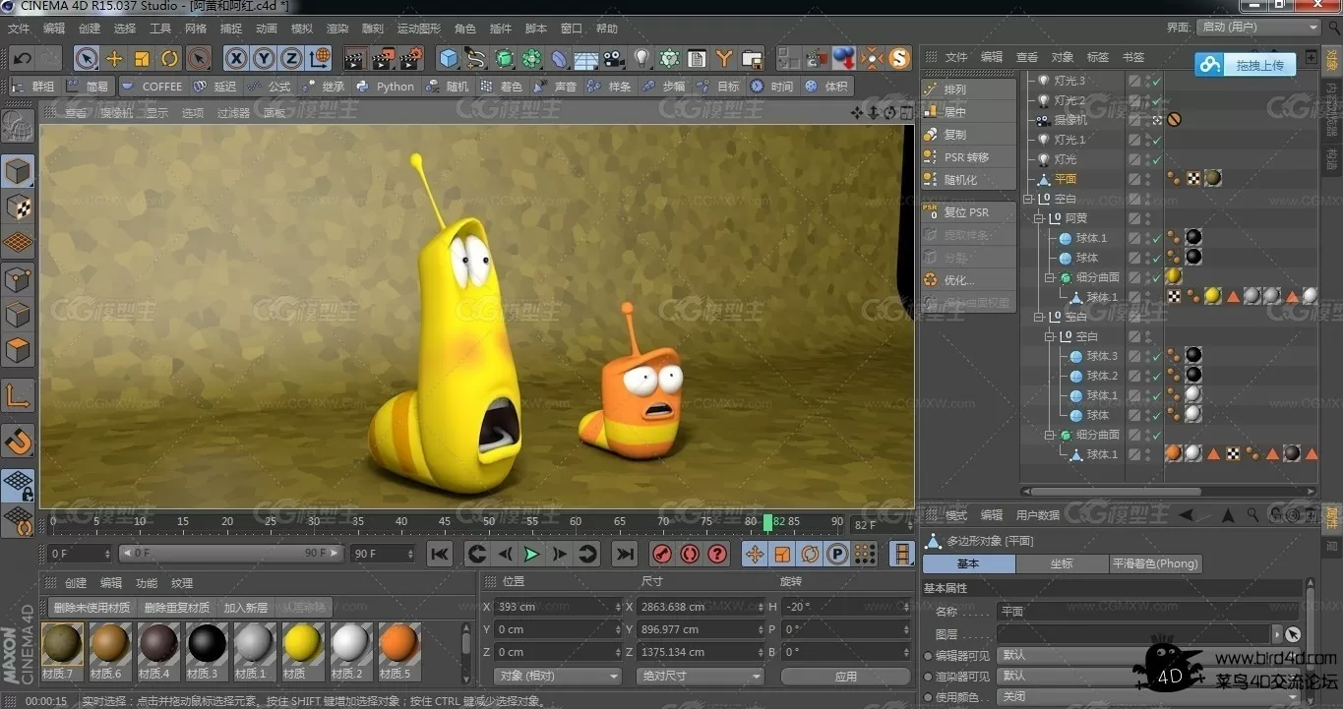Click the 复位 PSR button
Screen dimensions: 1343x709
point(969,212)
